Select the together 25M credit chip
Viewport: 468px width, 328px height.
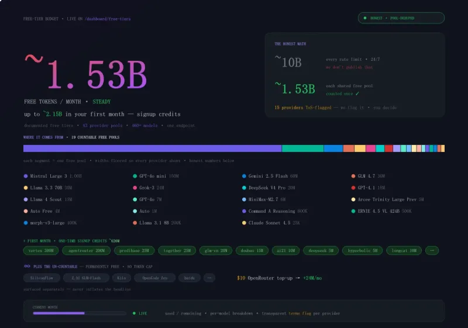177,250
